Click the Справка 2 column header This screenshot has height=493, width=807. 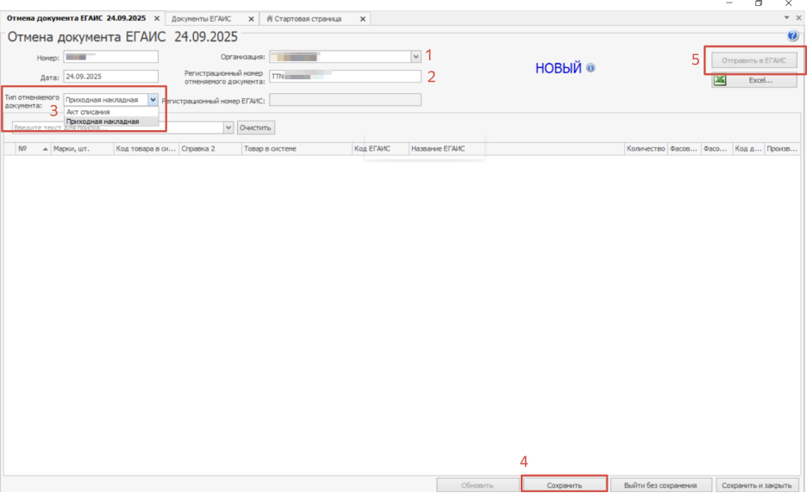(210, 149)
